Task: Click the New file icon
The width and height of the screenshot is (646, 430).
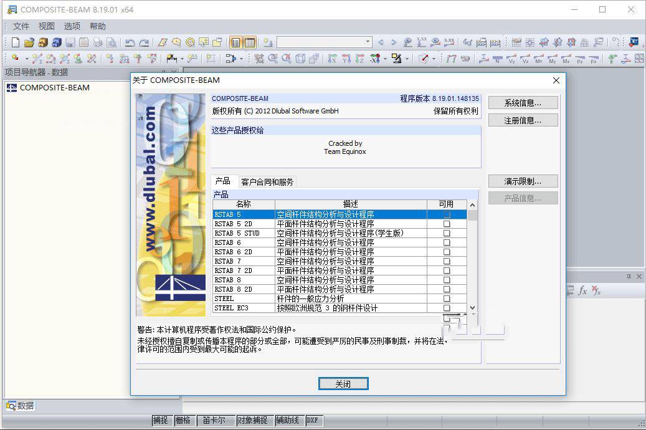Action: pyautogui.click(x=16, y=42)
